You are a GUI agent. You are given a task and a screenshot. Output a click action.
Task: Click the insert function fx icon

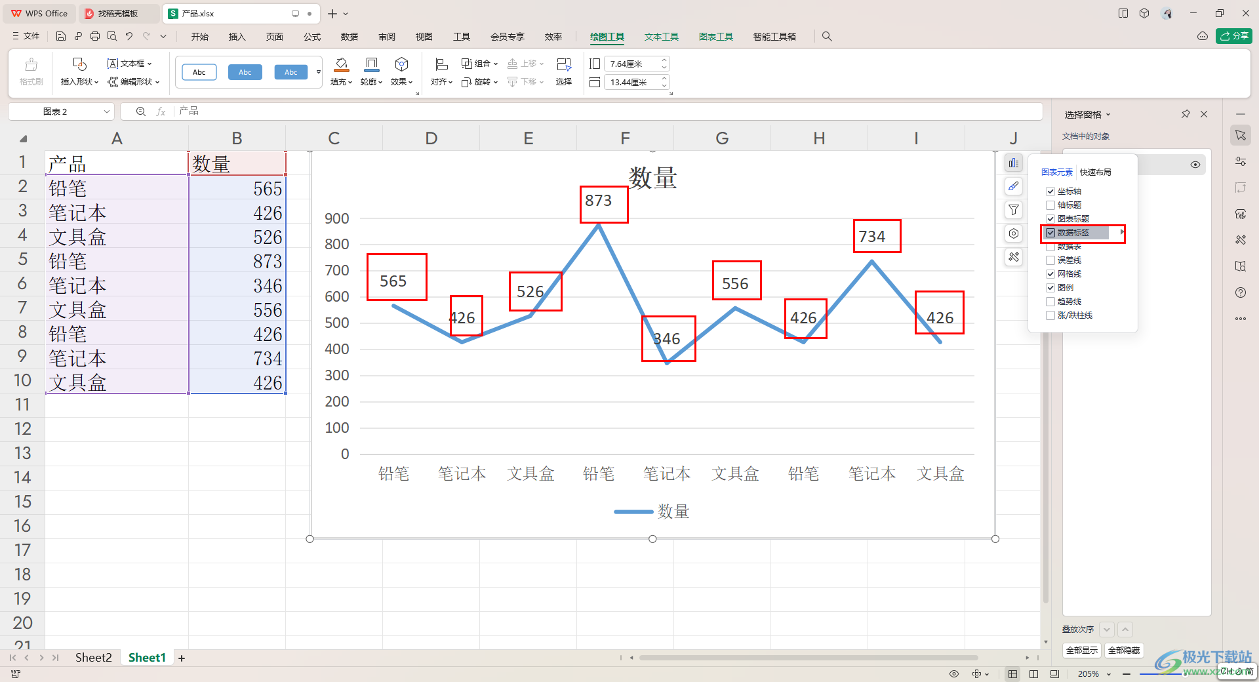[161, 111]
